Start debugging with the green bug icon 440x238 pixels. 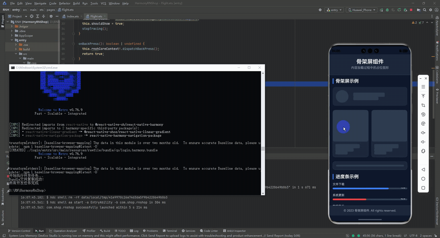388,10
